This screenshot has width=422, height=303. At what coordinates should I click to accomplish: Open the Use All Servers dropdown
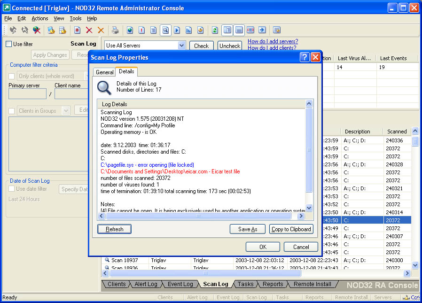181,46
